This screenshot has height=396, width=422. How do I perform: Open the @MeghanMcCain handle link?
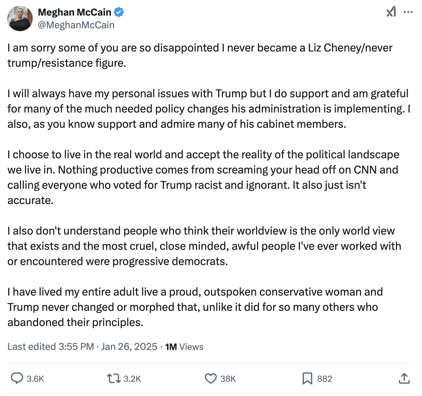point(76,25)
